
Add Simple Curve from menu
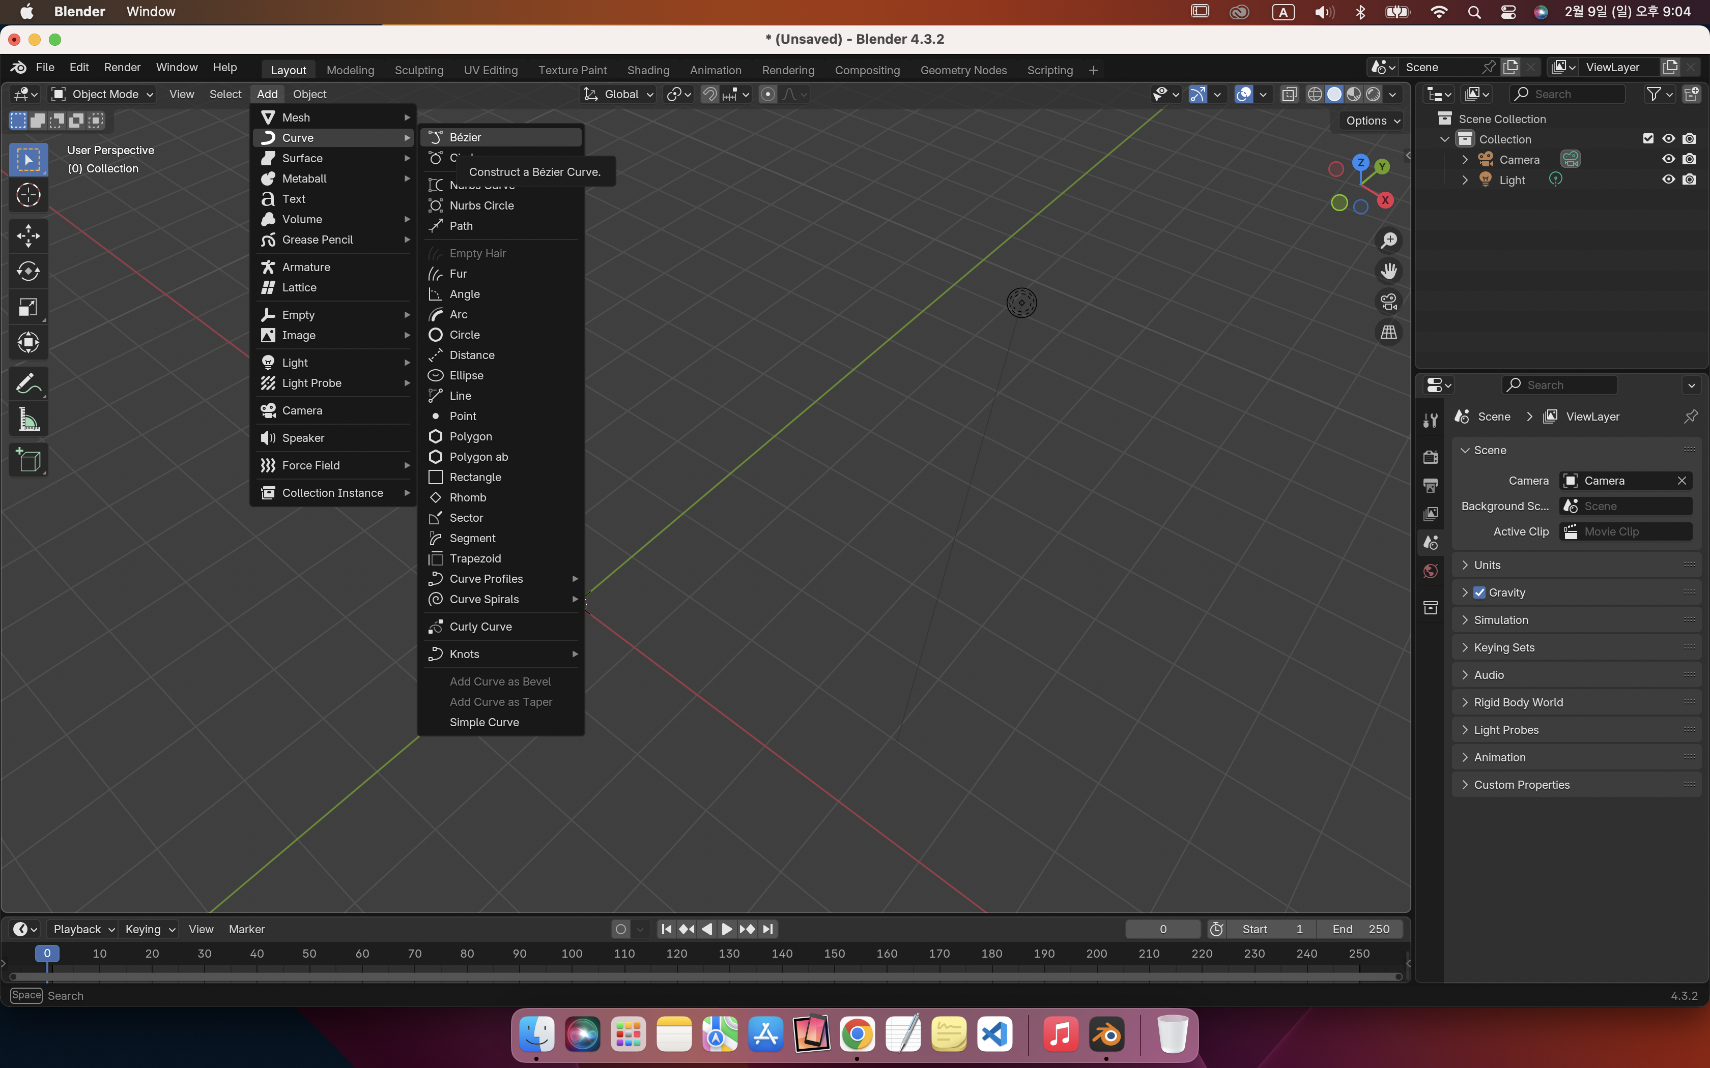pos(500,722)
